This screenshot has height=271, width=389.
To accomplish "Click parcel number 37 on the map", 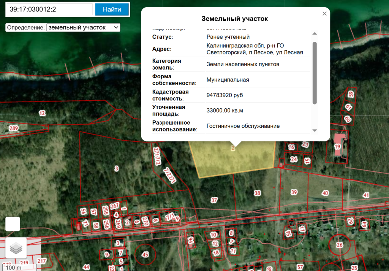I will [214, 200].
